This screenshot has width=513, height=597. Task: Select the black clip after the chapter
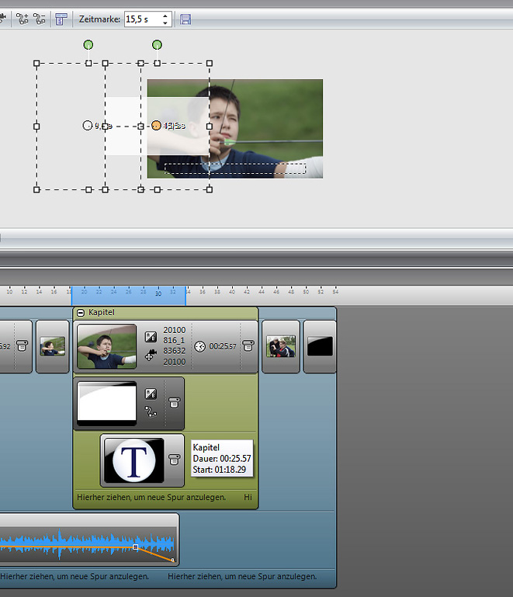319,346
